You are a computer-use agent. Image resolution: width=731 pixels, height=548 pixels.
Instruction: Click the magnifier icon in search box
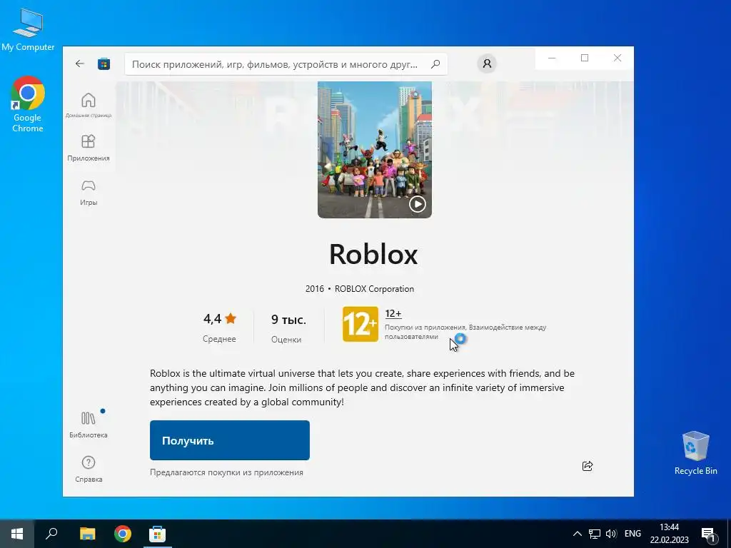tap(435, 64)
